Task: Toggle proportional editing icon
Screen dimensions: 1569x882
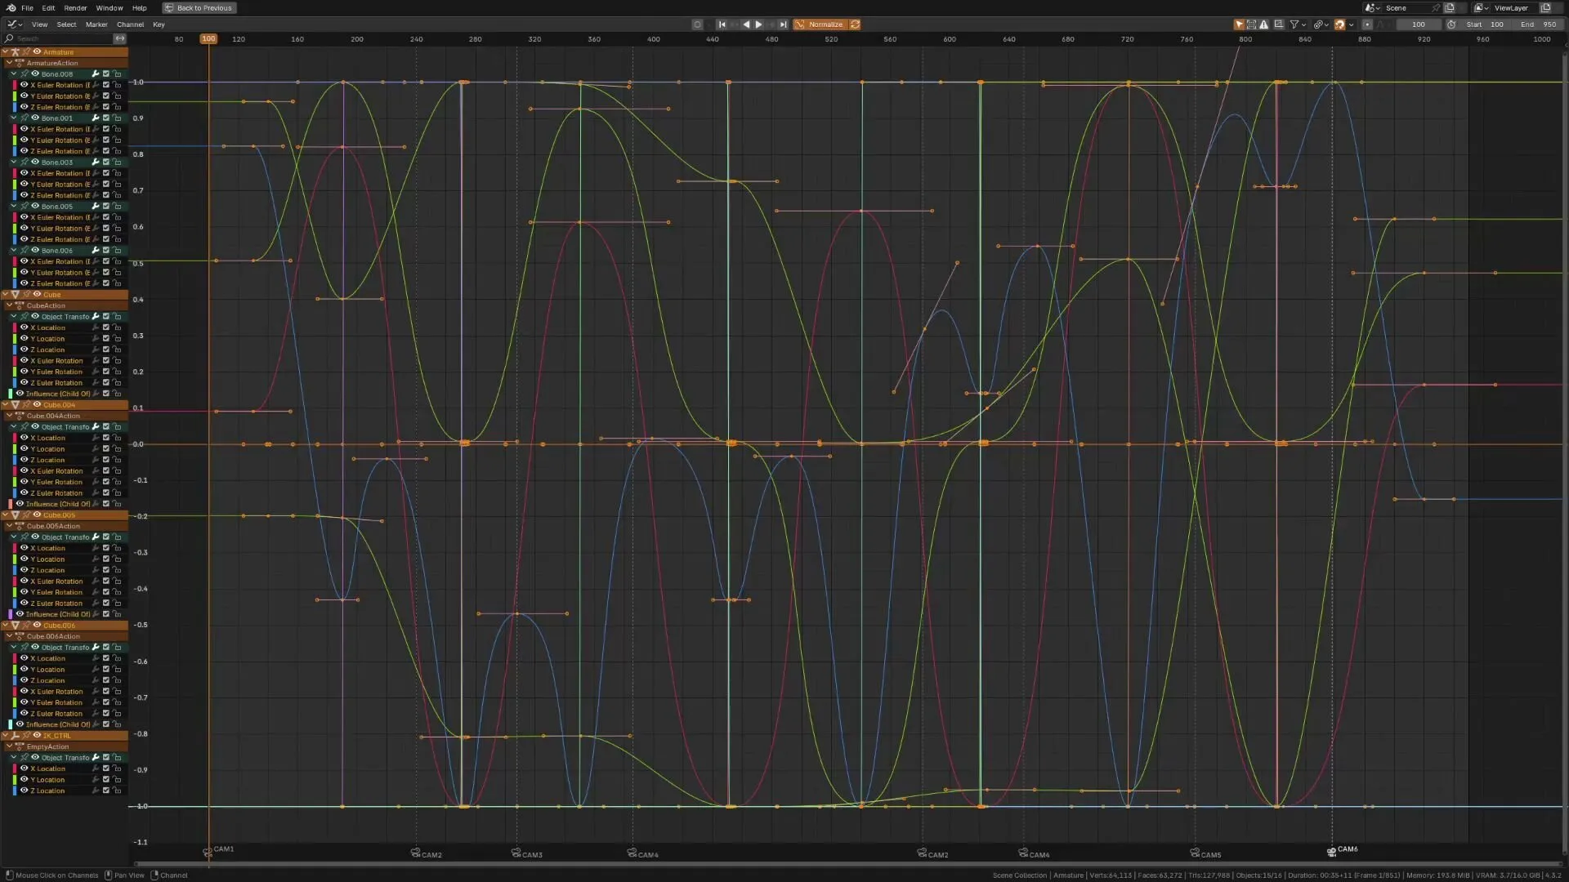Action: (1367, 24)
